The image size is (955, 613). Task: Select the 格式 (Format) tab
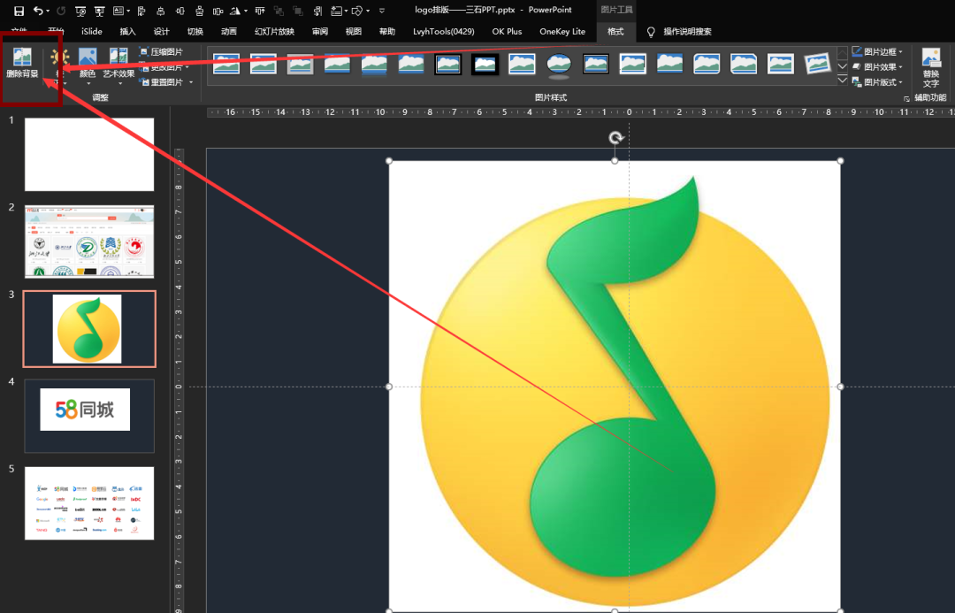[x=615, y=32]
